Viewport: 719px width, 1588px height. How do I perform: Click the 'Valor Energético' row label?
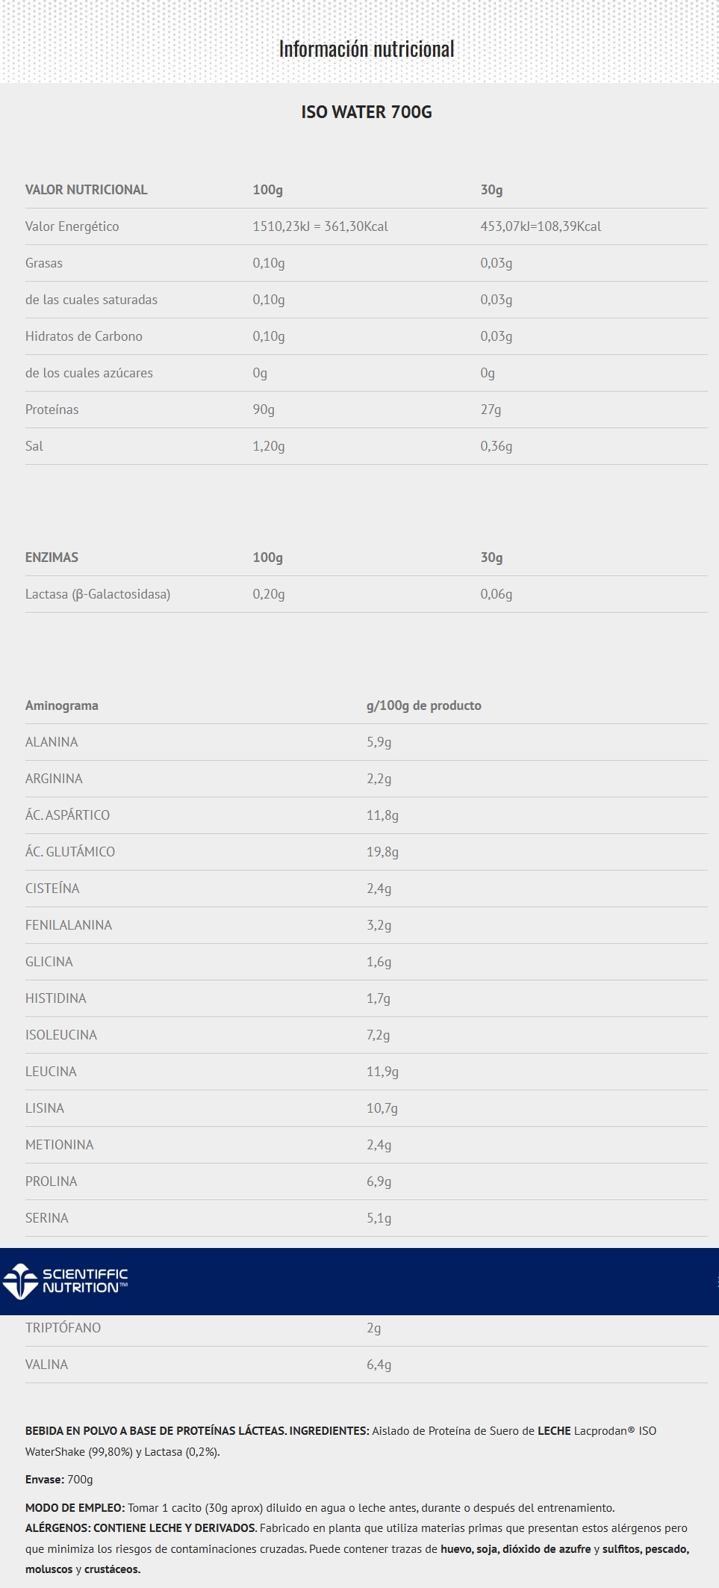(72, 226)
